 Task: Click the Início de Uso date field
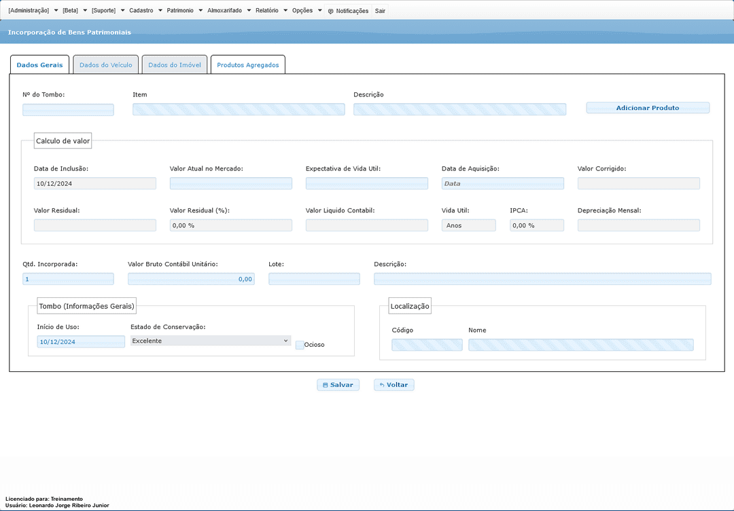[x=81, y=342]
